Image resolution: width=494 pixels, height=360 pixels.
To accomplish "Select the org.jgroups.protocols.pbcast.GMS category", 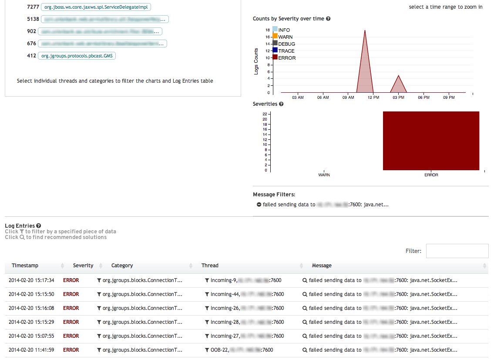I will tap(77, 56).
